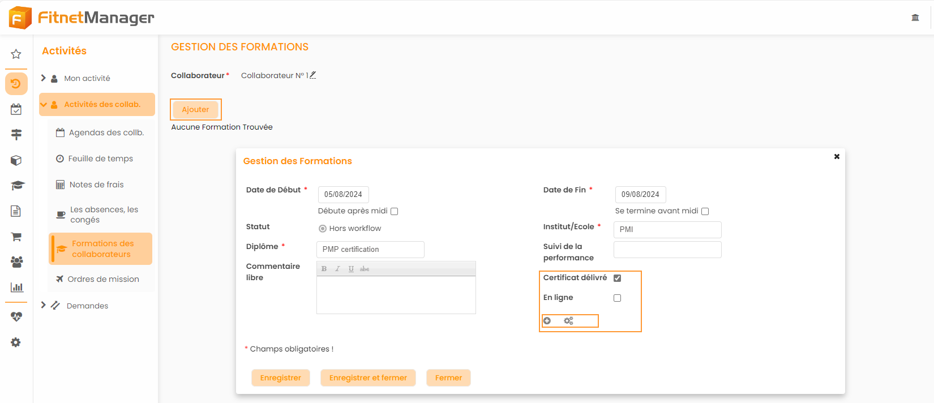Click the favorites star icon in sidebar

16,54
